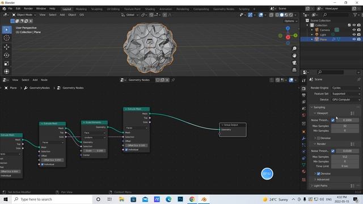Click the viewport pan hand icon
Viewport: 363px width, 204px height.
click(294, 56)
